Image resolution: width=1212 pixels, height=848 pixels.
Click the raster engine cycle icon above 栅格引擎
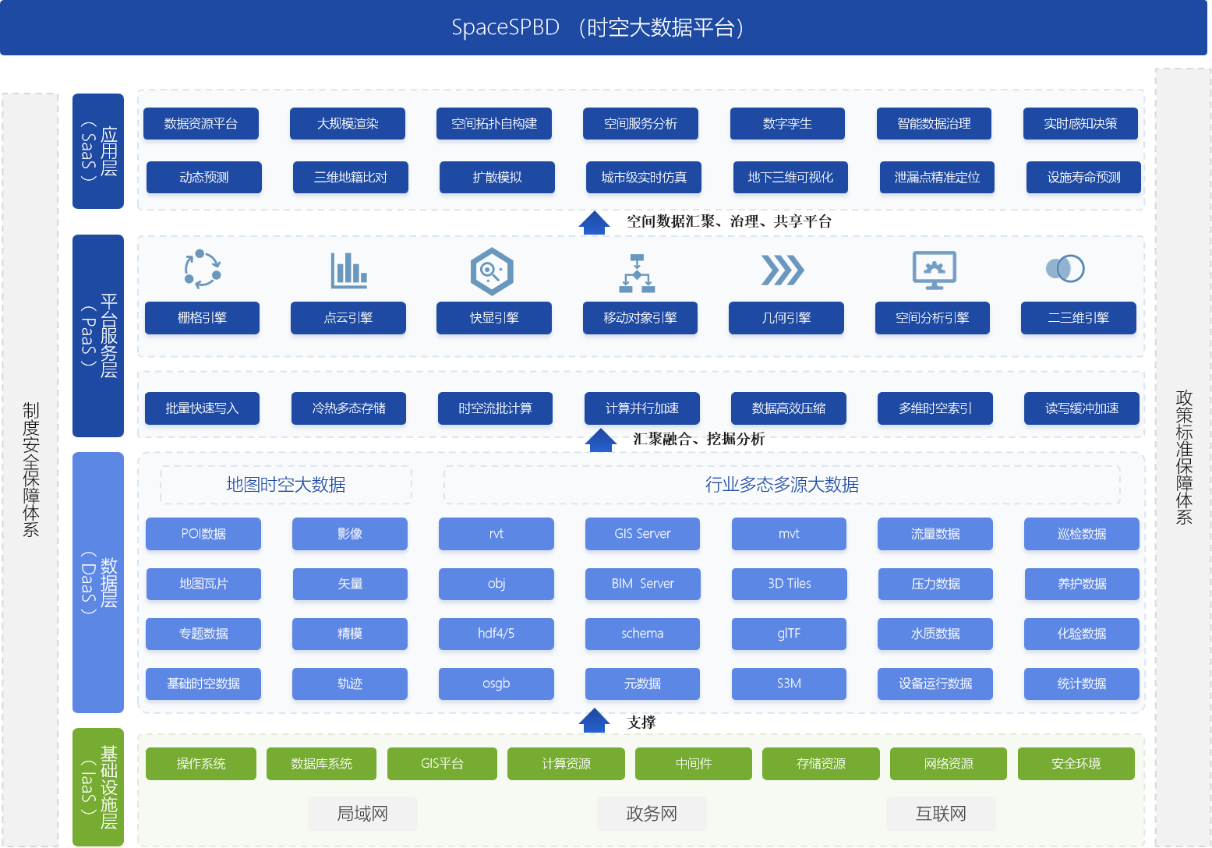(x=203, y=269)
